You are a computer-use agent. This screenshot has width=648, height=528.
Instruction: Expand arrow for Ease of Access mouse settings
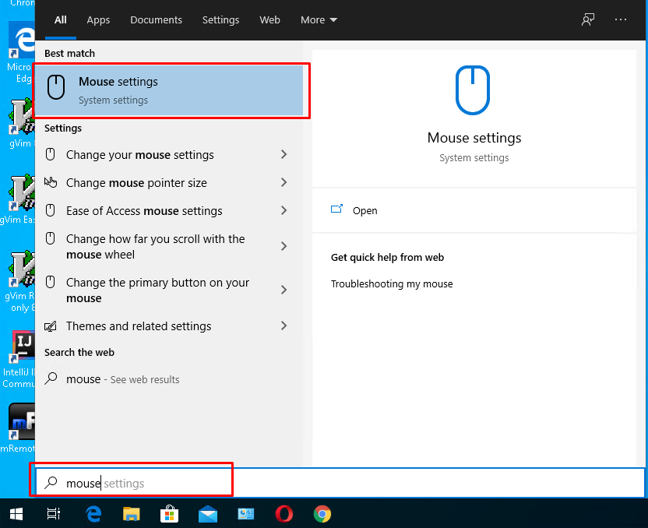[283, 210]
